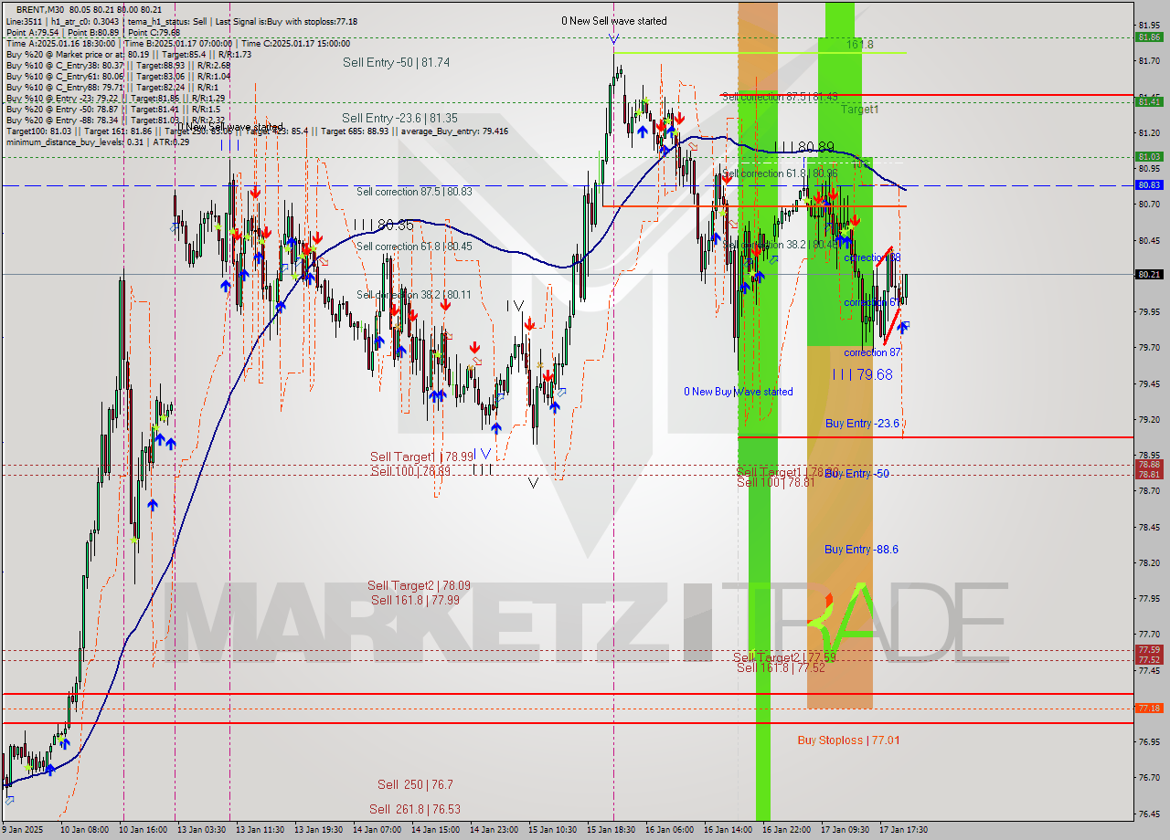The height and width of the screenshot is (840, 1170).
Task: Click '14 Jan 15:00' on the time axis
Action: (x=433, y=830)
